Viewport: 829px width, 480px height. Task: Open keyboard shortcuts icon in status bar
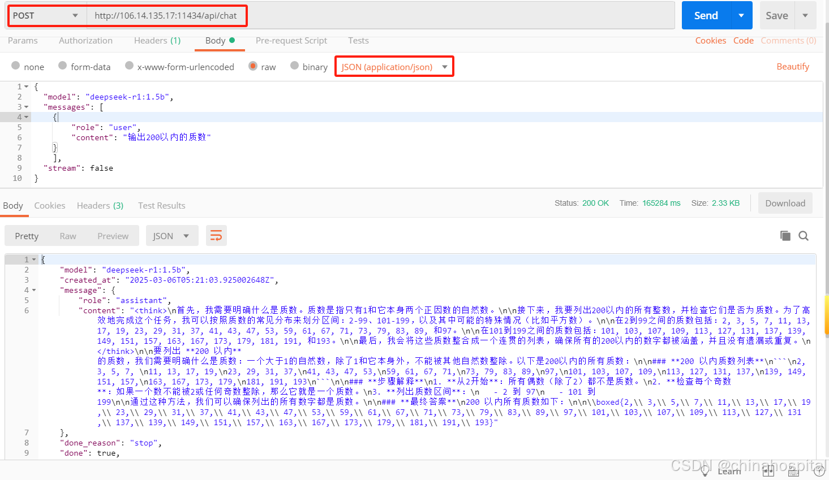pyautogui.click(x=794, y=470)
